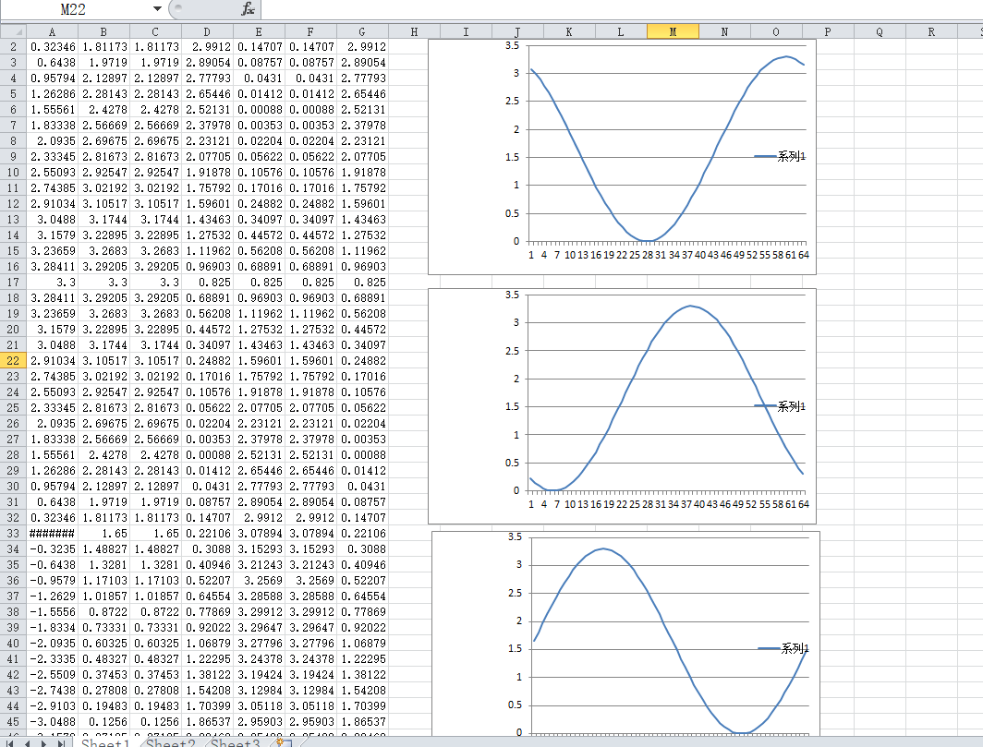Select row 17 header
983x747 pixels.
pyautogui.click(x=13, y=282)
